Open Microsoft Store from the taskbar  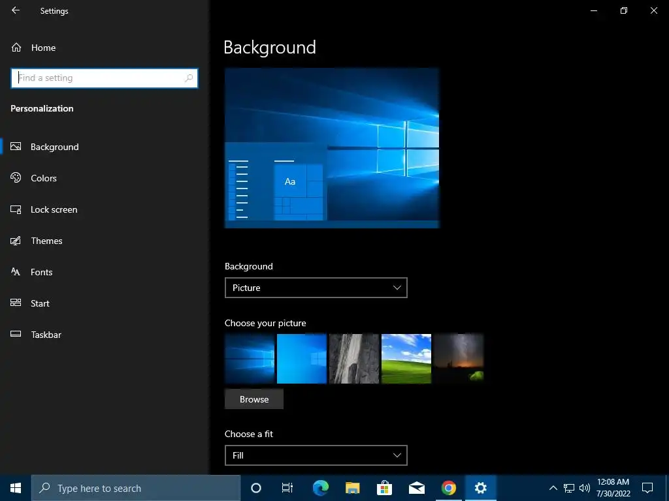coord(384,488)
